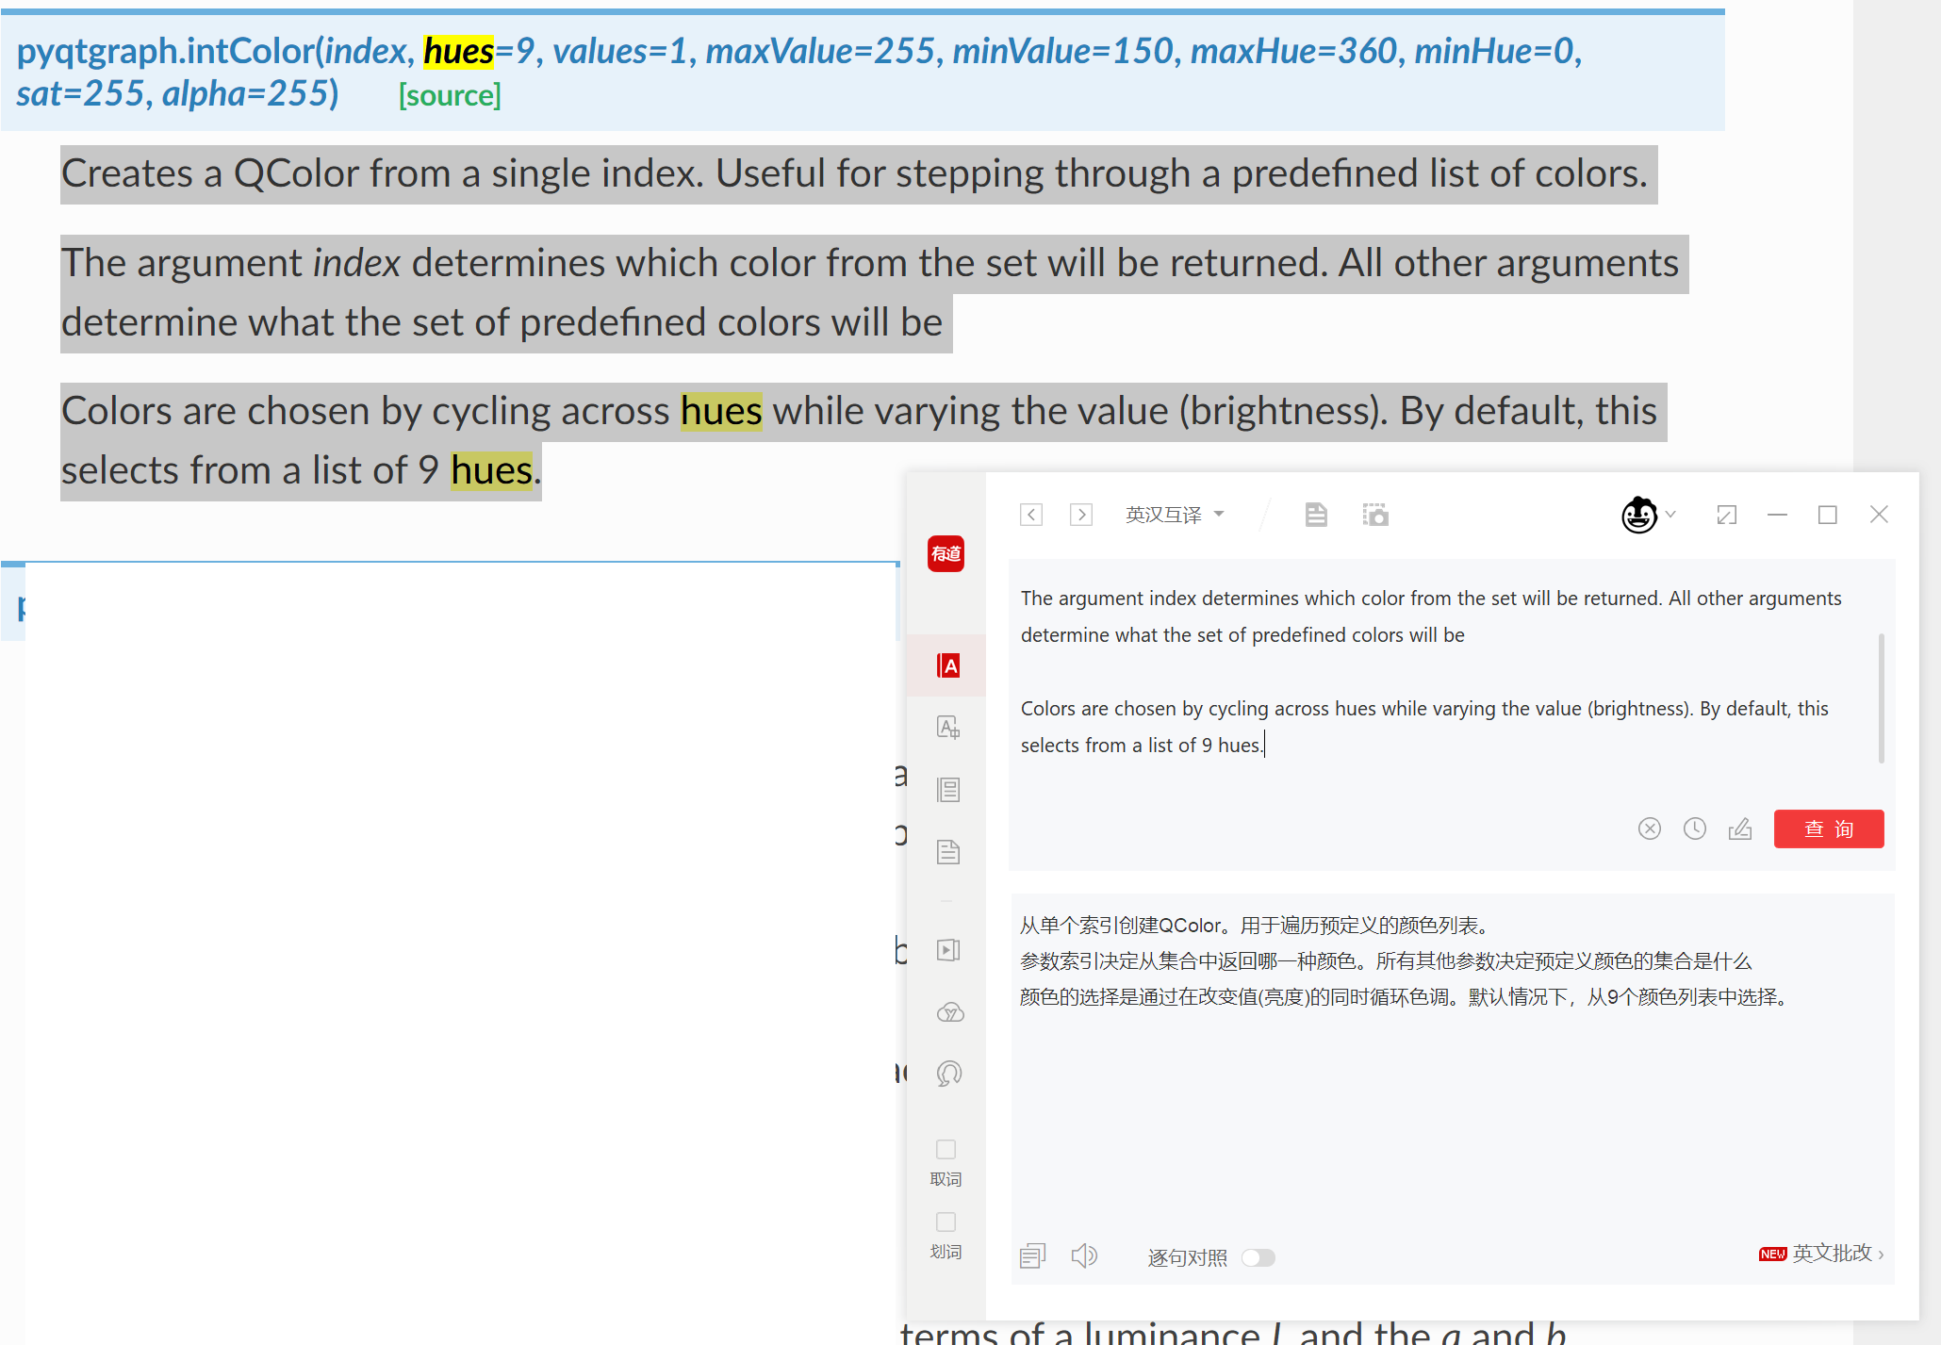Viewport: 1941px width, 1345px height.
Task: Open customer support via headset icon
Action: [x=947, y=1073]
